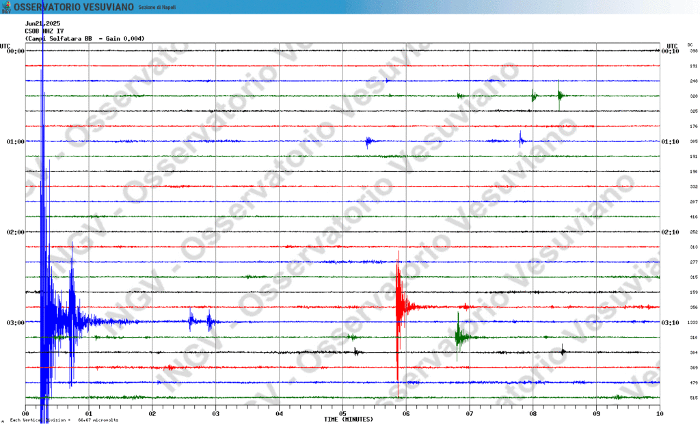
Task: Click the DC value 248
Action: click(x=694, y=81)
